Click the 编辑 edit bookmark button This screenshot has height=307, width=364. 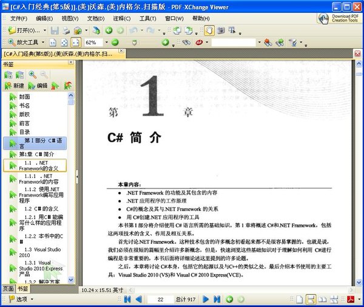click(x=38, y=86)
